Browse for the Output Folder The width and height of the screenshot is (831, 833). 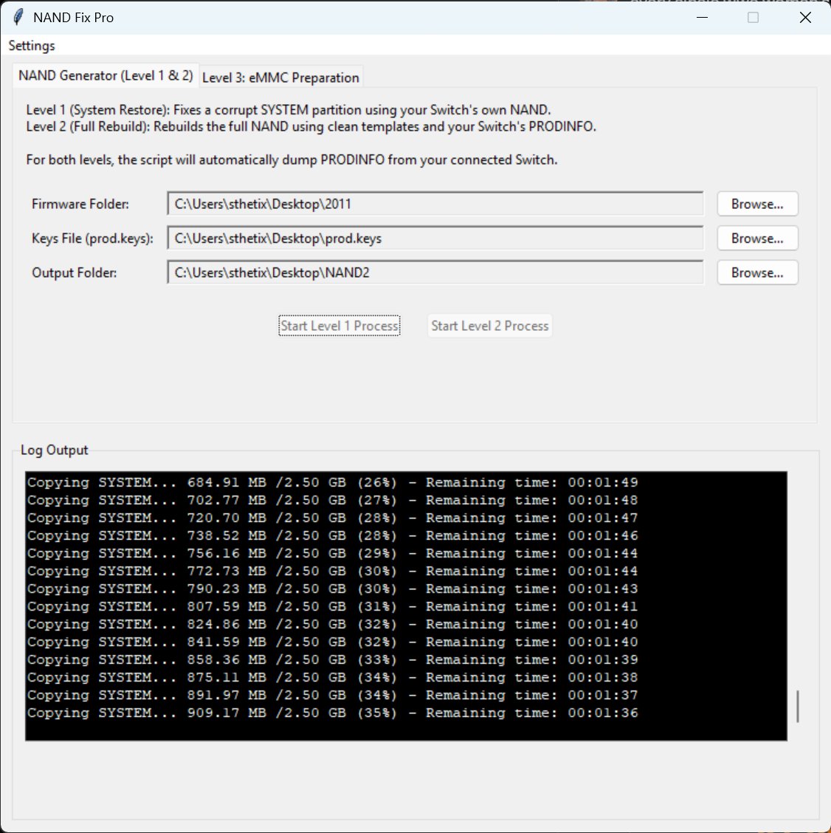point(757,272)
